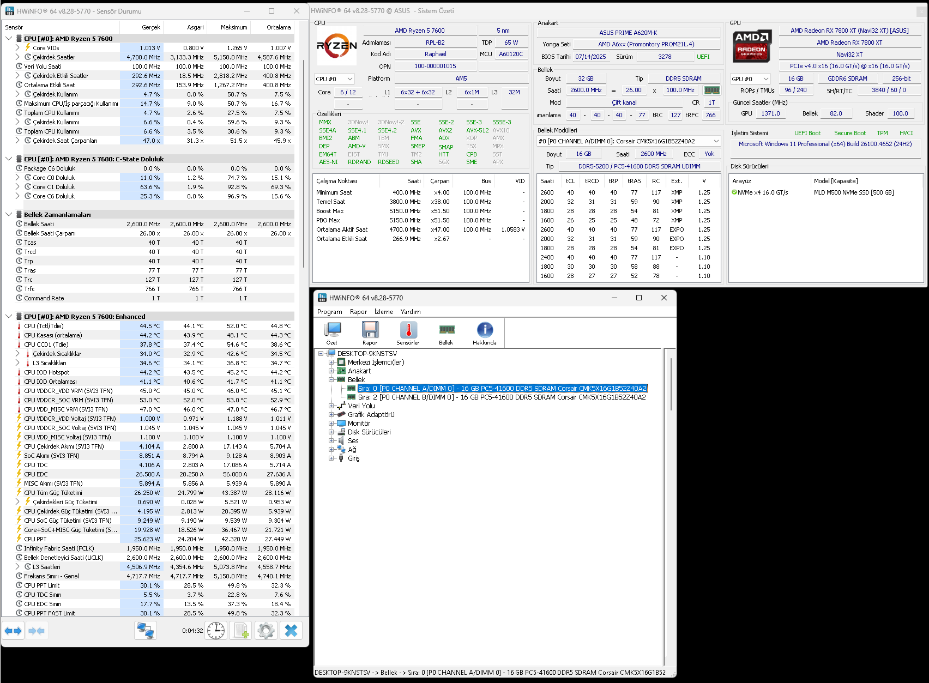Viewport: 929px width, 683px height.
Task: Click the greyed shrink-layout arrows in the sensor window
Action: click(37, 631)
